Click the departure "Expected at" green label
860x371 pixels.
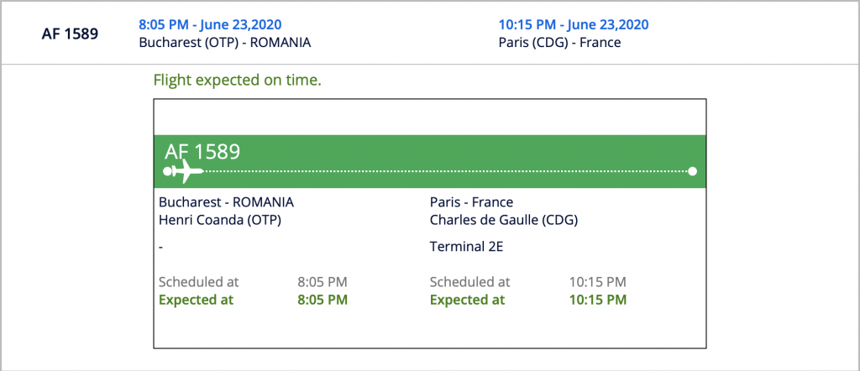pyautogui.click(x=196, y=300)
